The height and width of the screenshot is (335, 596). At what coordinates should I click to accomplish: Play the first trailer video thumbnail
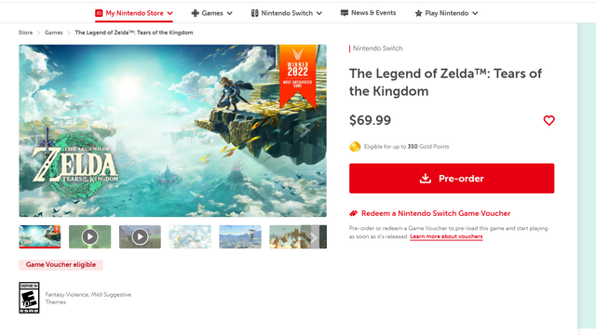point(89,236)
